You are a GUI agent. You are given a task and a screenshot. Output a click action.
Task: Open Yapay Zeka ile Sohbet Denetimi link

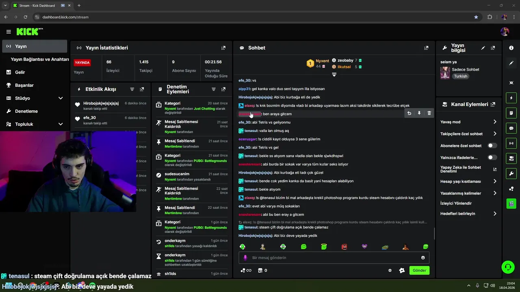468,170
